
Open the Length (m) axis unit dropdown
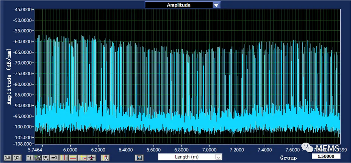190,157
